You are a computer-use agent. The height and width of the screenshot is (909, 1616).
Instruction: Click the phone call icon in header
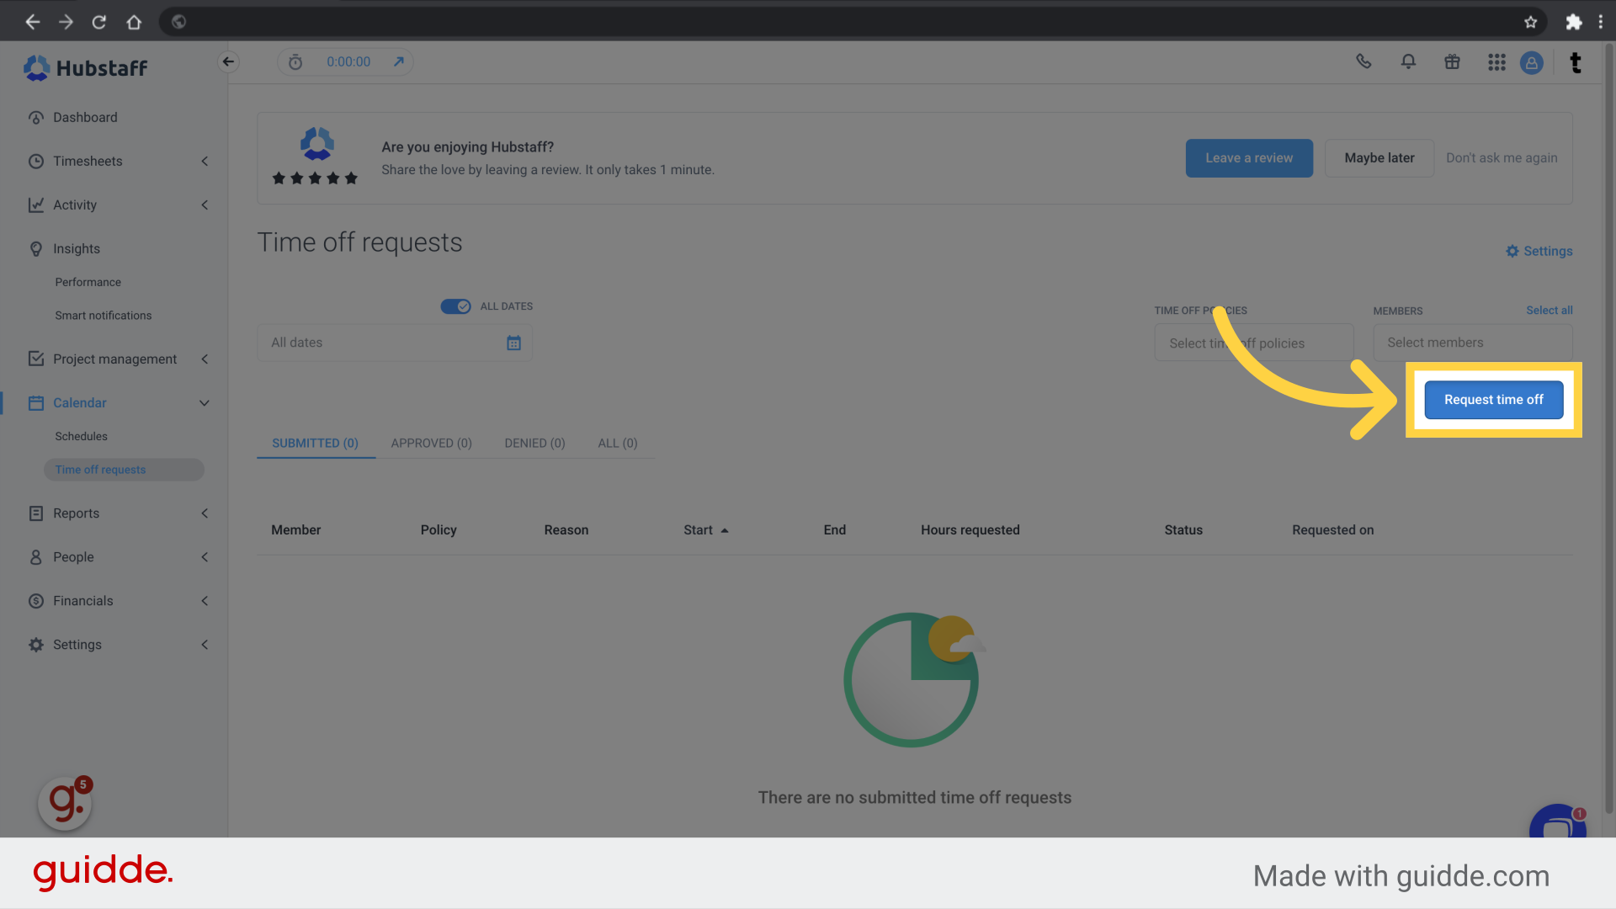[1363, 61]
